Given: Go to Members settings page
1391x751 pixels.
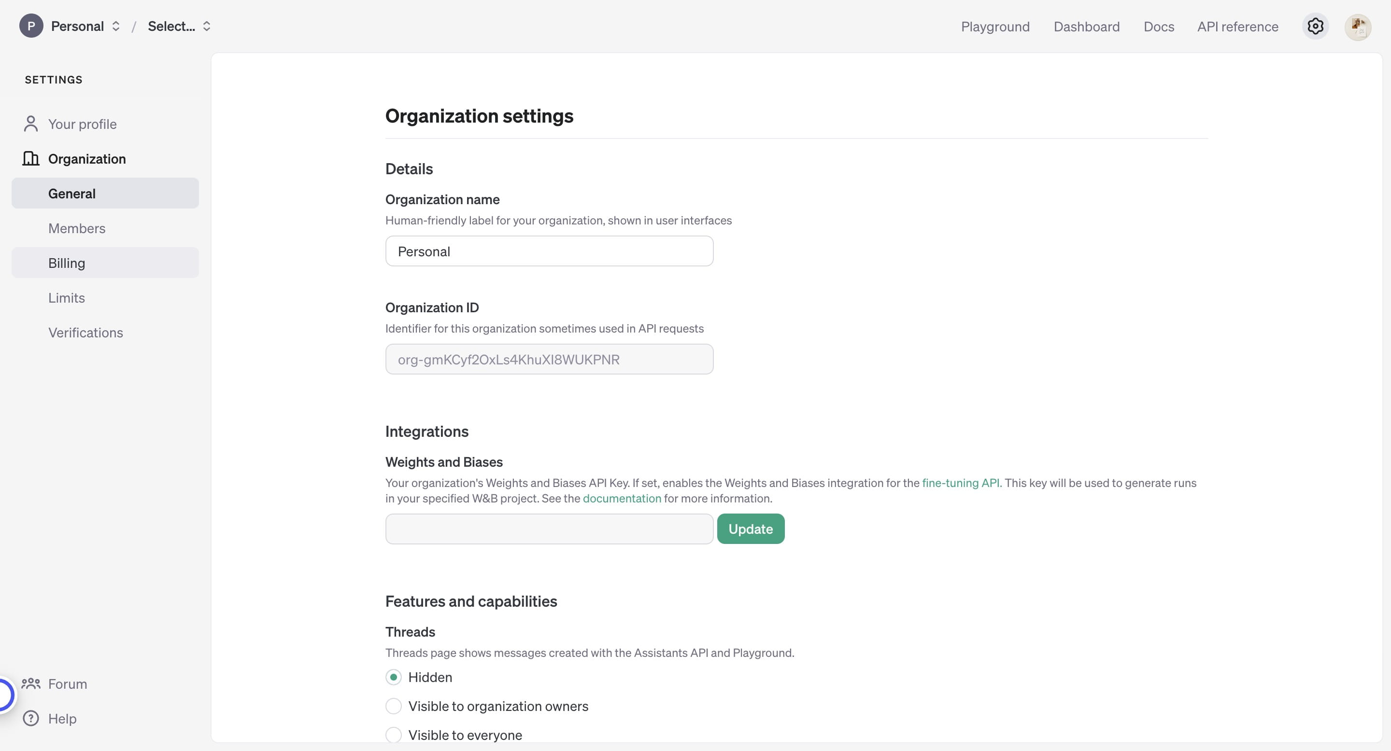Looking at the screenshot, I should click(77, 228).
